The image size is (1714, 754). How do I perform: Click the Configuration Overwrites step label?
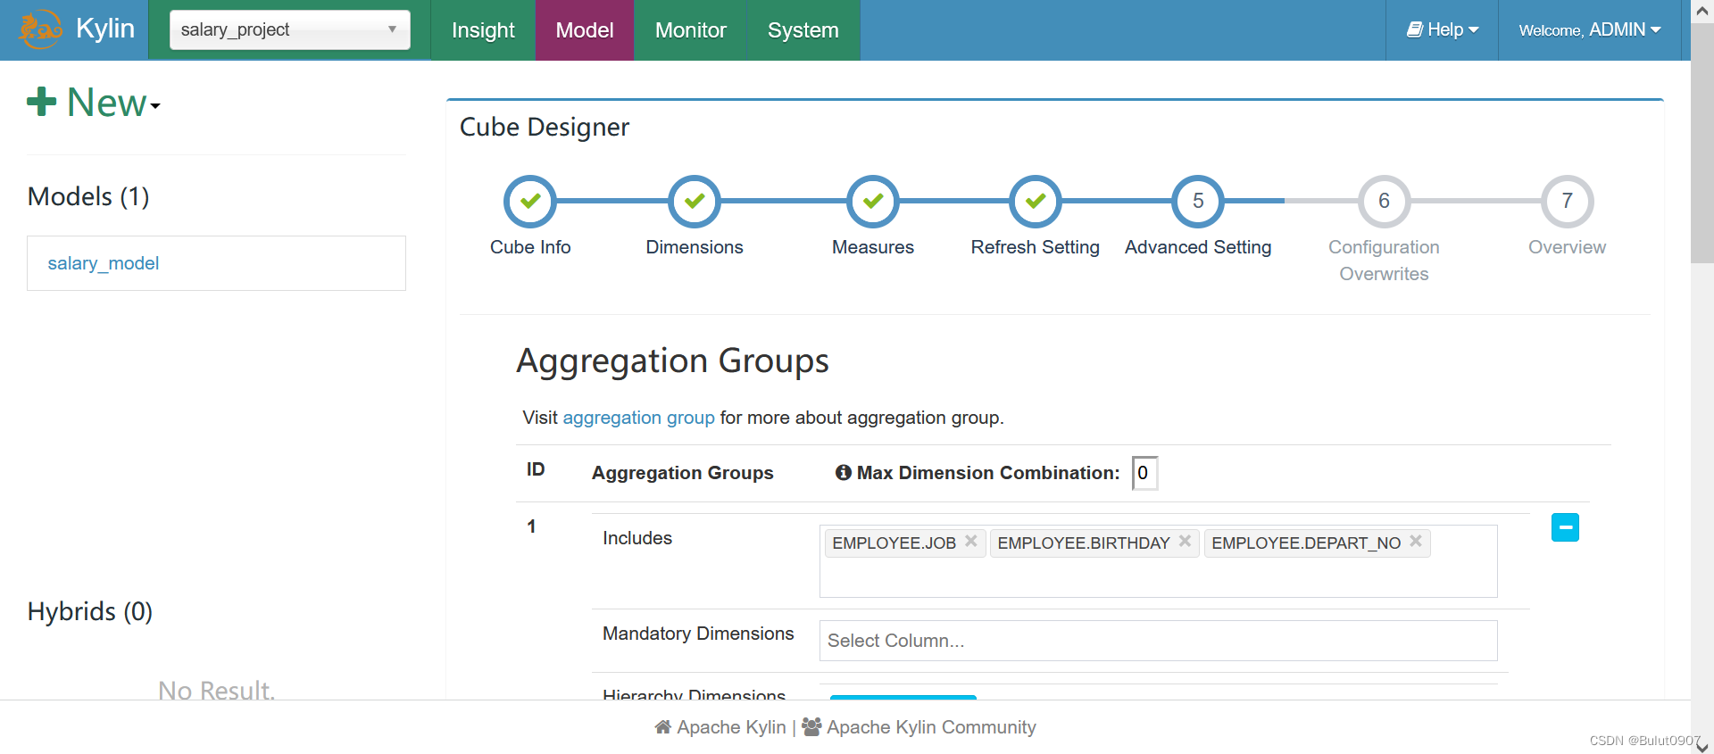(x=1384, y=261)
